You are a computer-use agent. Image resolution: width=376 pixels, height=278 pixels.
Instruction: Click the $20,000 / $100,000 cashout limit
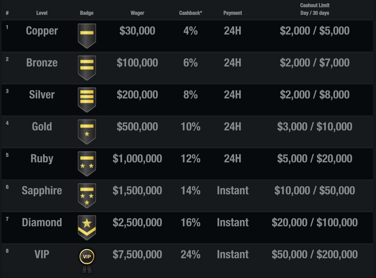pyautogui.click(x=315, y=222)
